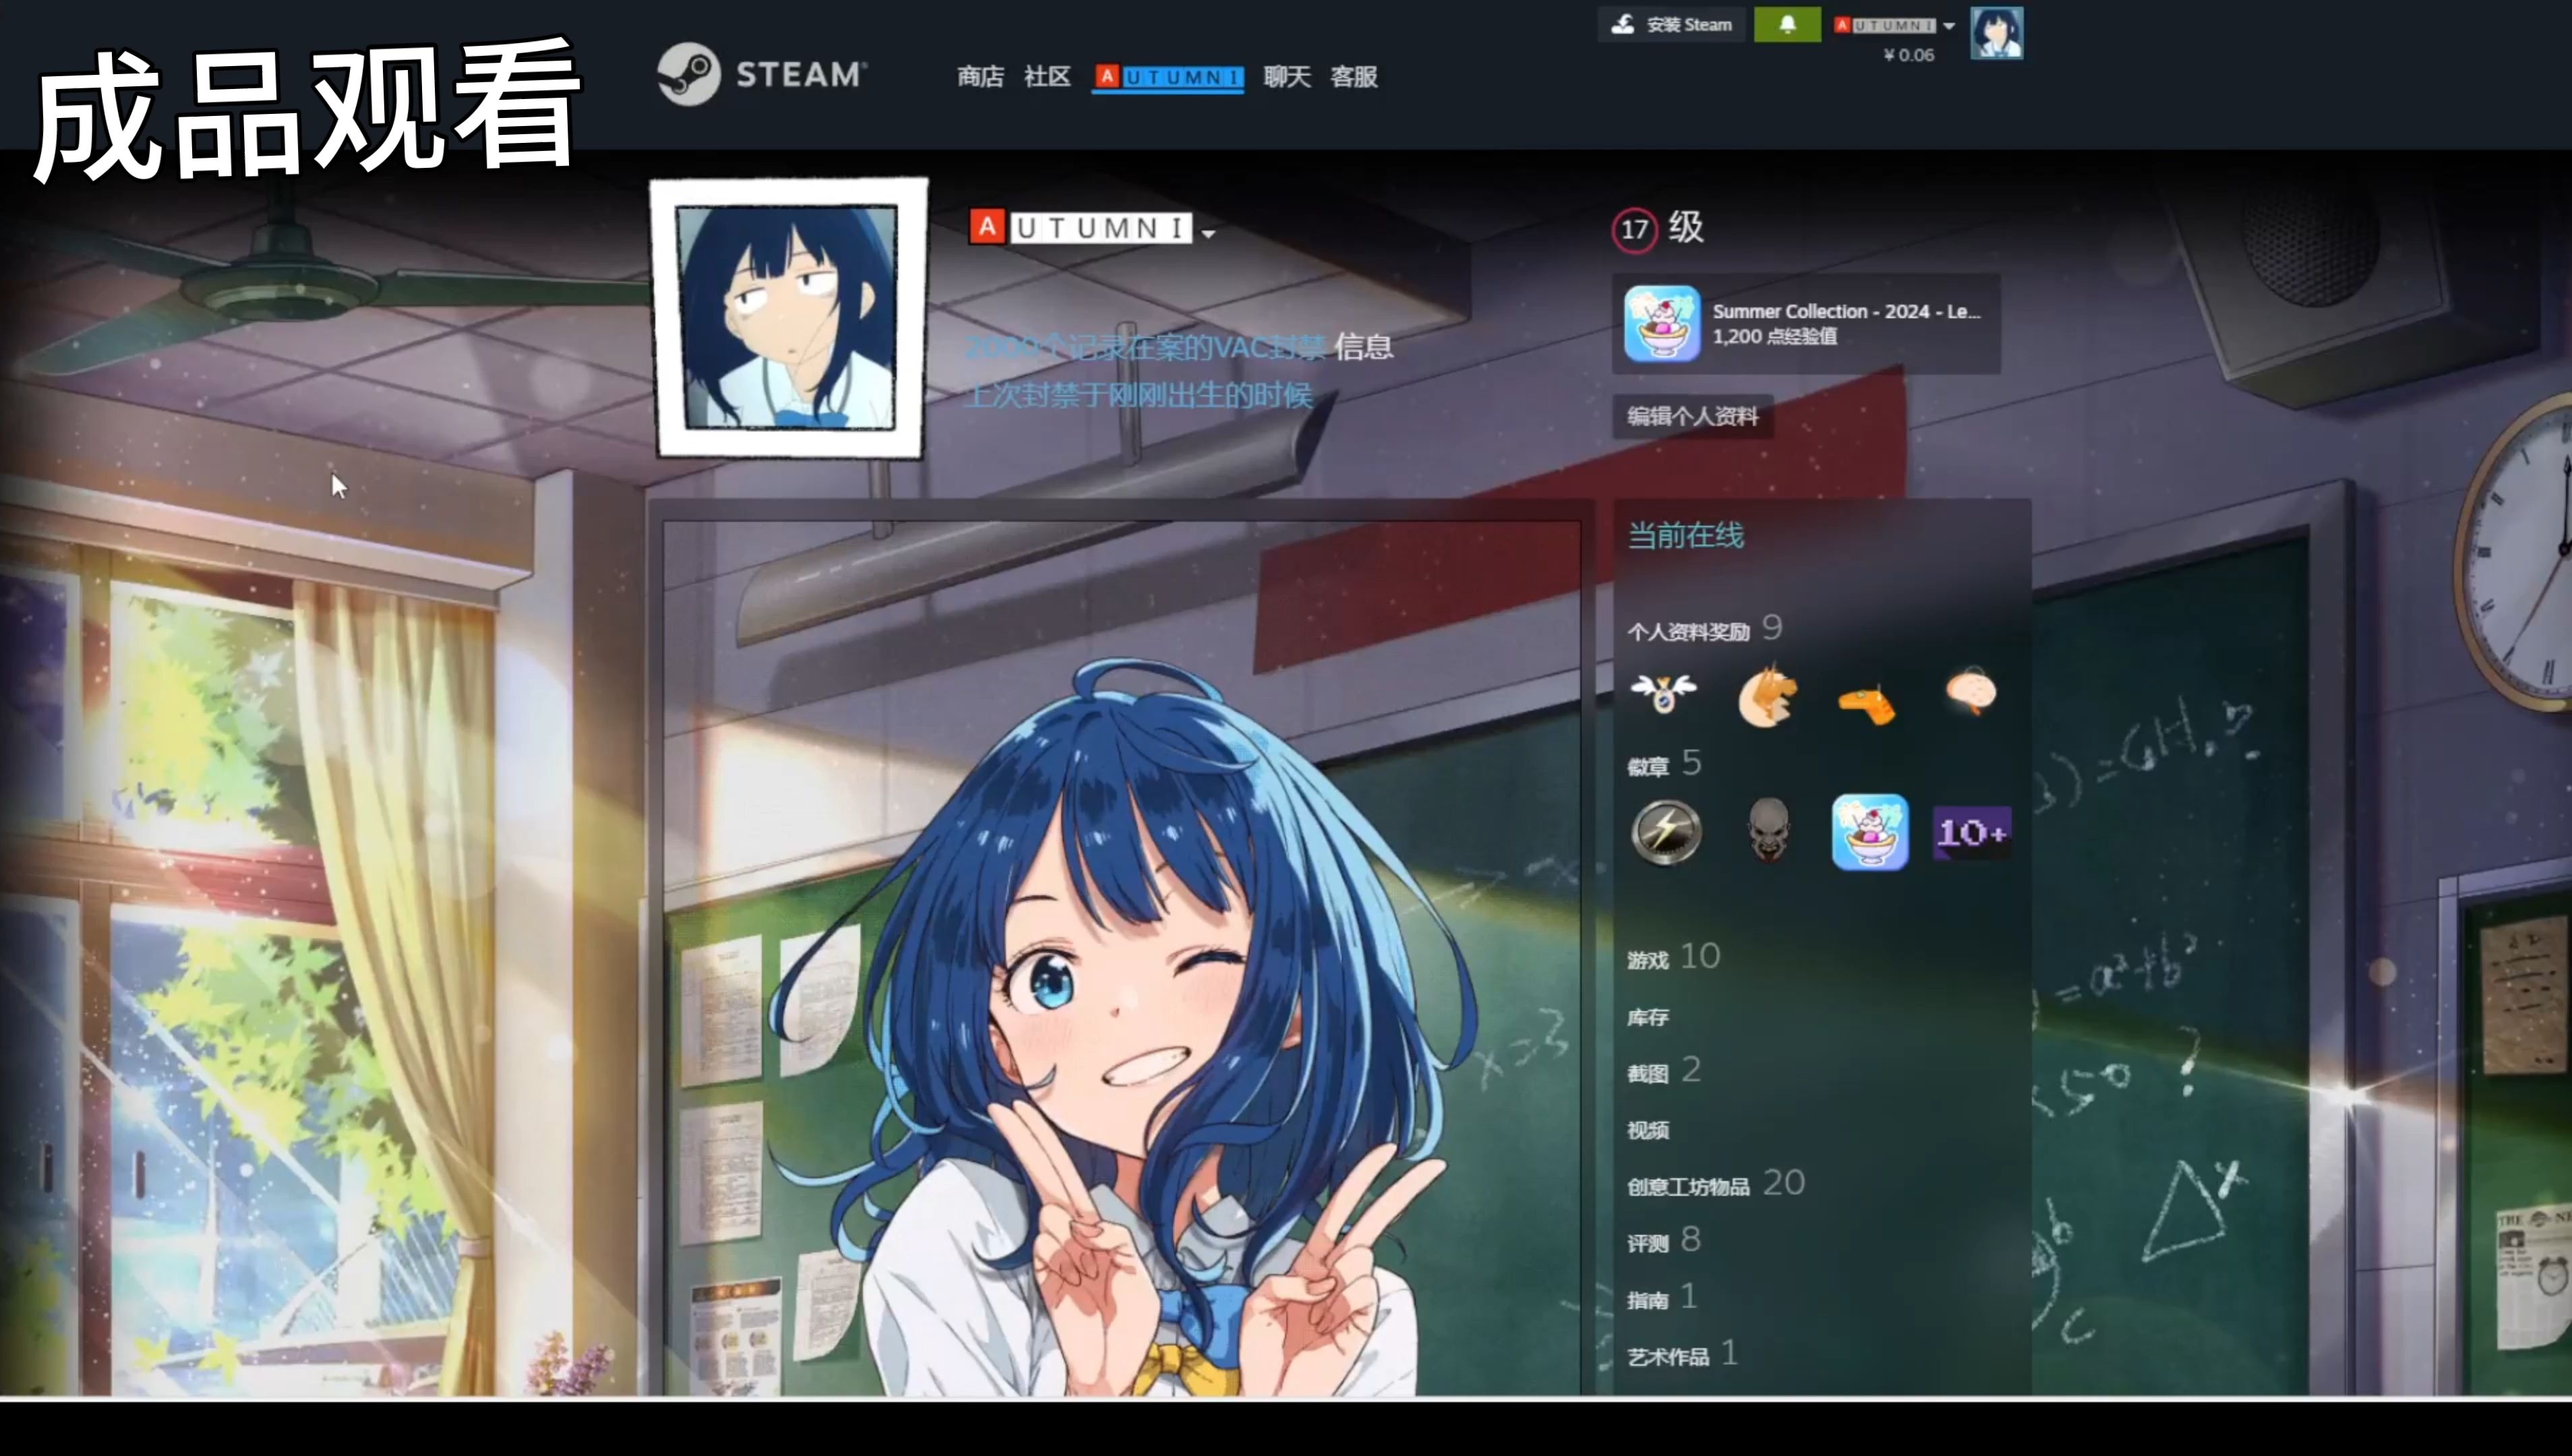The height and width of the screenshot is (1456, 2572).
Task: Open the 艺术作品 1 artwork link
Action: 1682,1355
